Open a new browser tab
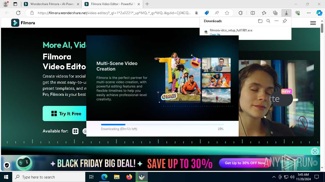Image resolution: width=325 pixels, height=182 pixels. point(147,4)
